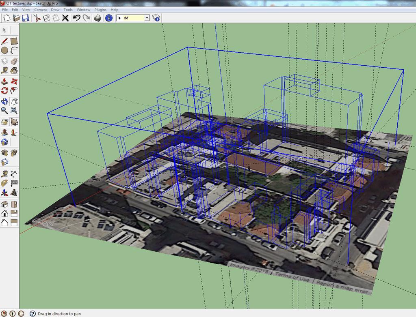This screenshot has height=317, width=416.
Task: Open the Plugins menu
Action: 100,10
